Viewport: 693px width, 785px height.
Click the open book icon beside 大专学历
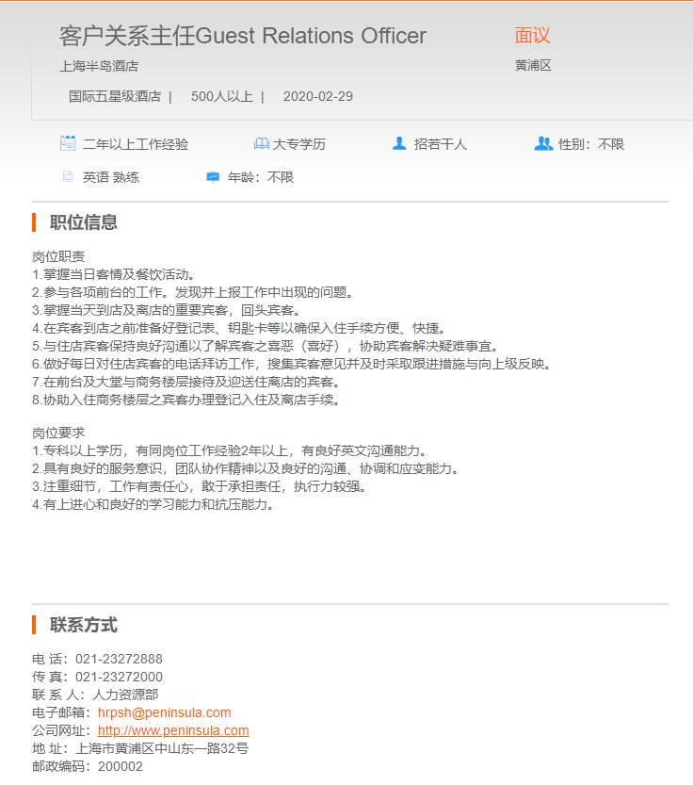click(x=261, y=144)
